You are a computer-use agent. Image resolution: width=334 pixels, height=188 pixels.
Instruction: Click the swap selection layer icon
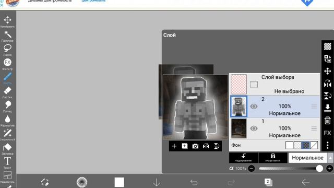327,58
